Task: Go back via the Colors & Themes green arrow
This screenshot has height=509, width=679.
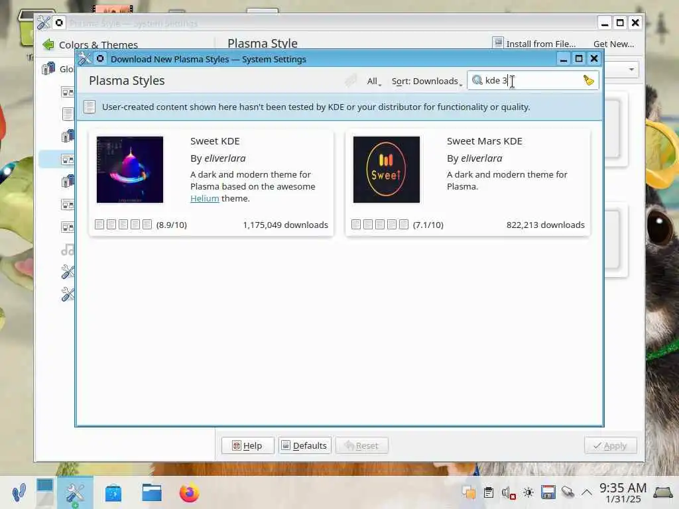Action: [x=48, y=44]
